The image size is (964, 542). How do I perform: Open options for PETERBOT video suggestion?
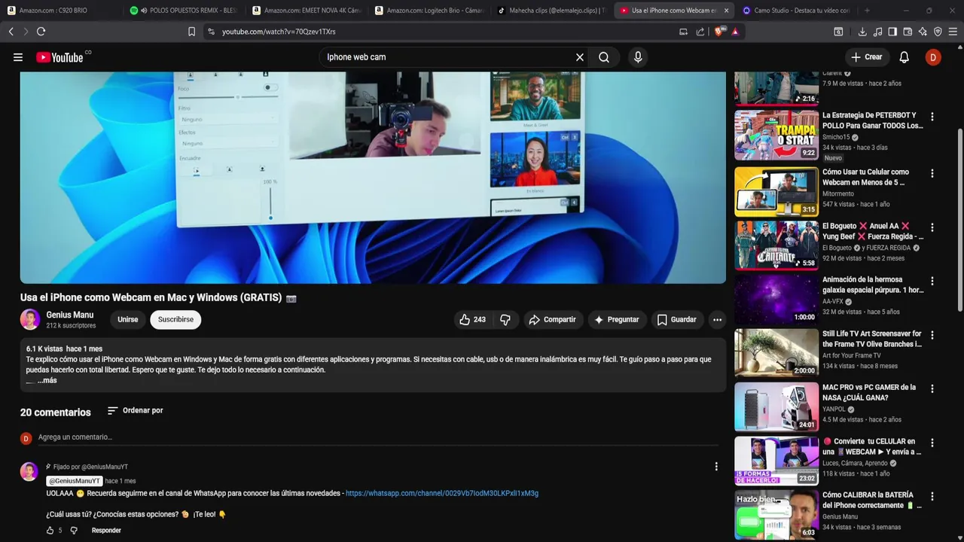click(x=932, y=117)
